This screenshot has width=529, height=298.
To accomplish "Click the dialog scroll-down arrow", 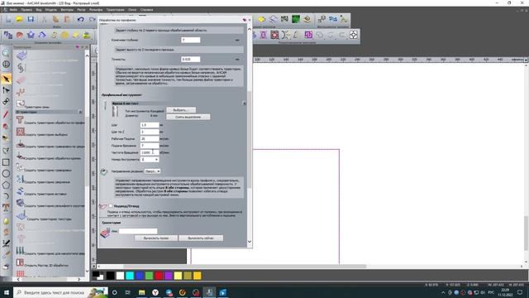I will [x=250, y=242].
